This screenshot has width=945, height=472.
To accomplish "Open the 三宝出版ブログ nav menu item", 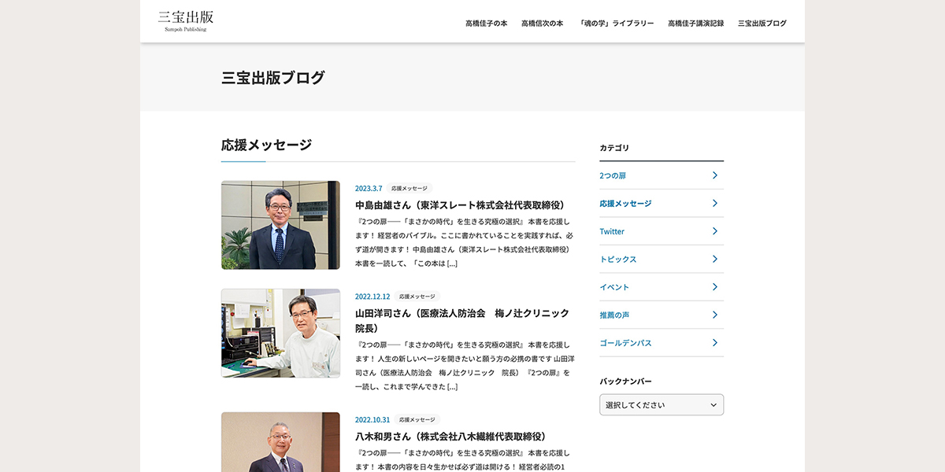I will [762, 23].
